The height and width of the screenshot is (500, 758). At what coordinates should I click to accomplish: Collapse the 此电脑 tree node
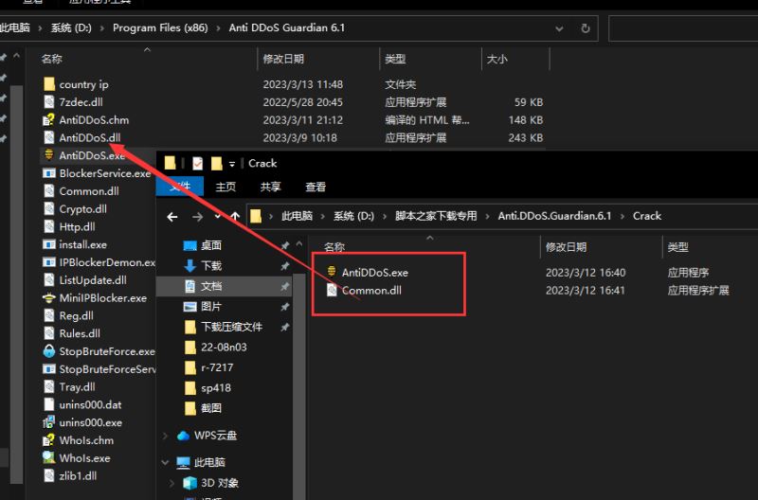[x=165, y=463]
